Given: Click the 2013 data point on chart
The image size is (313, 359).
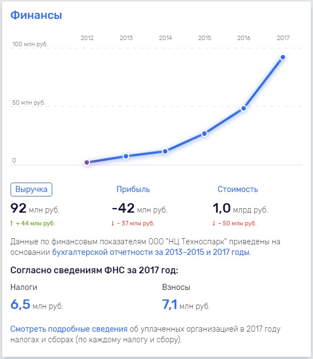Looking at the screenshot, I should pos(126,156).
